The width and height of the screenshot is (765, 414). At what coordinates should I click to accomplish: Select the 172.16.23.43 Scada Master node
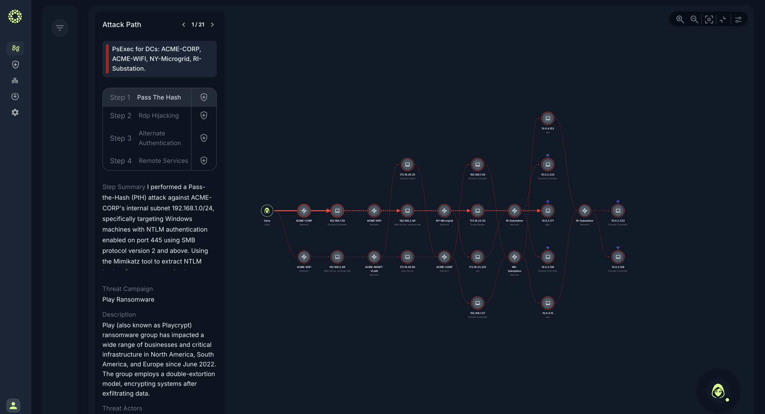(x=477, y=211)
